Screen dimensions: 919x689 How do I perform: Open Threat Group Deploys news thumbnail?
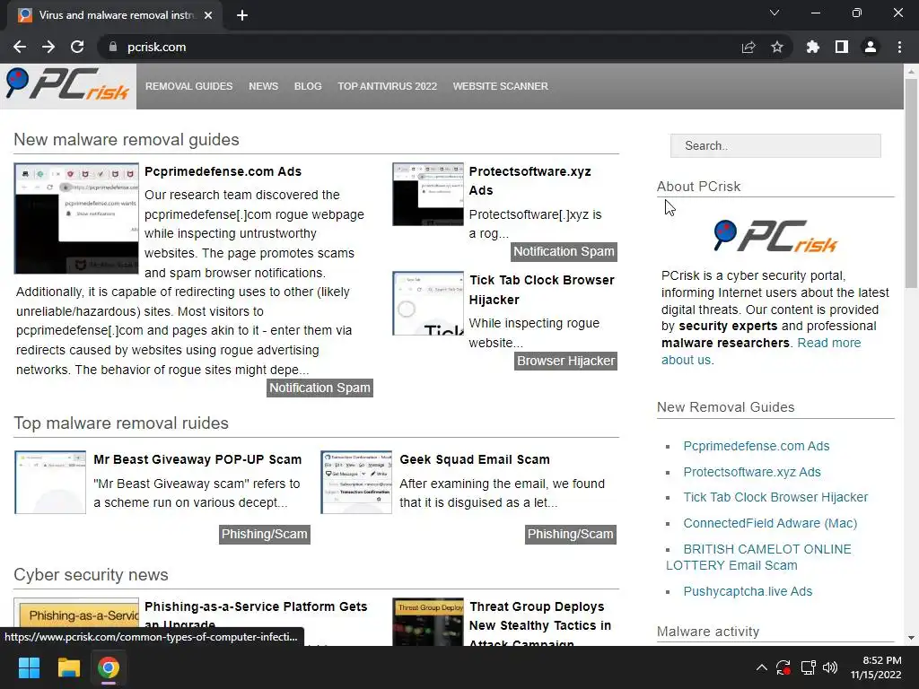[428, 622]
